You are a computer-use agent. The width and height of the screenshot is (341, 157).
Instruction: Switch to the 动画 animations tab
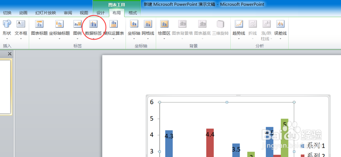(x=23, y=13)
